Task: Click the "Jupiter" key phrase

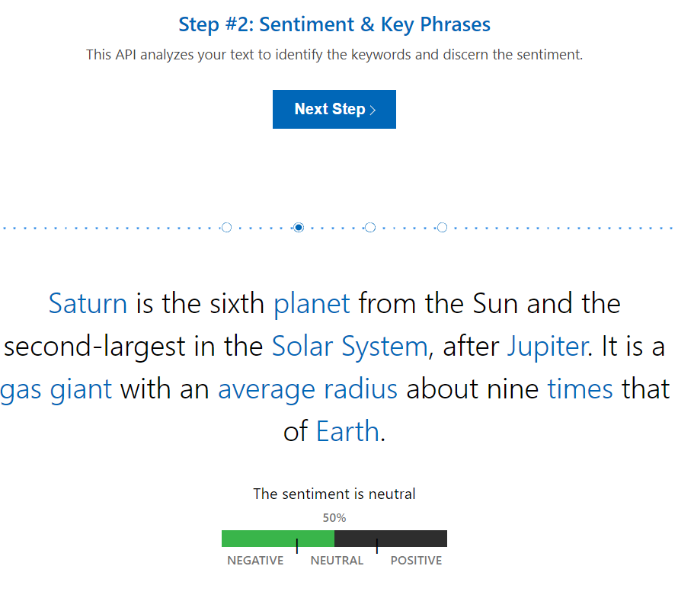Action: [x=547, y=347]
